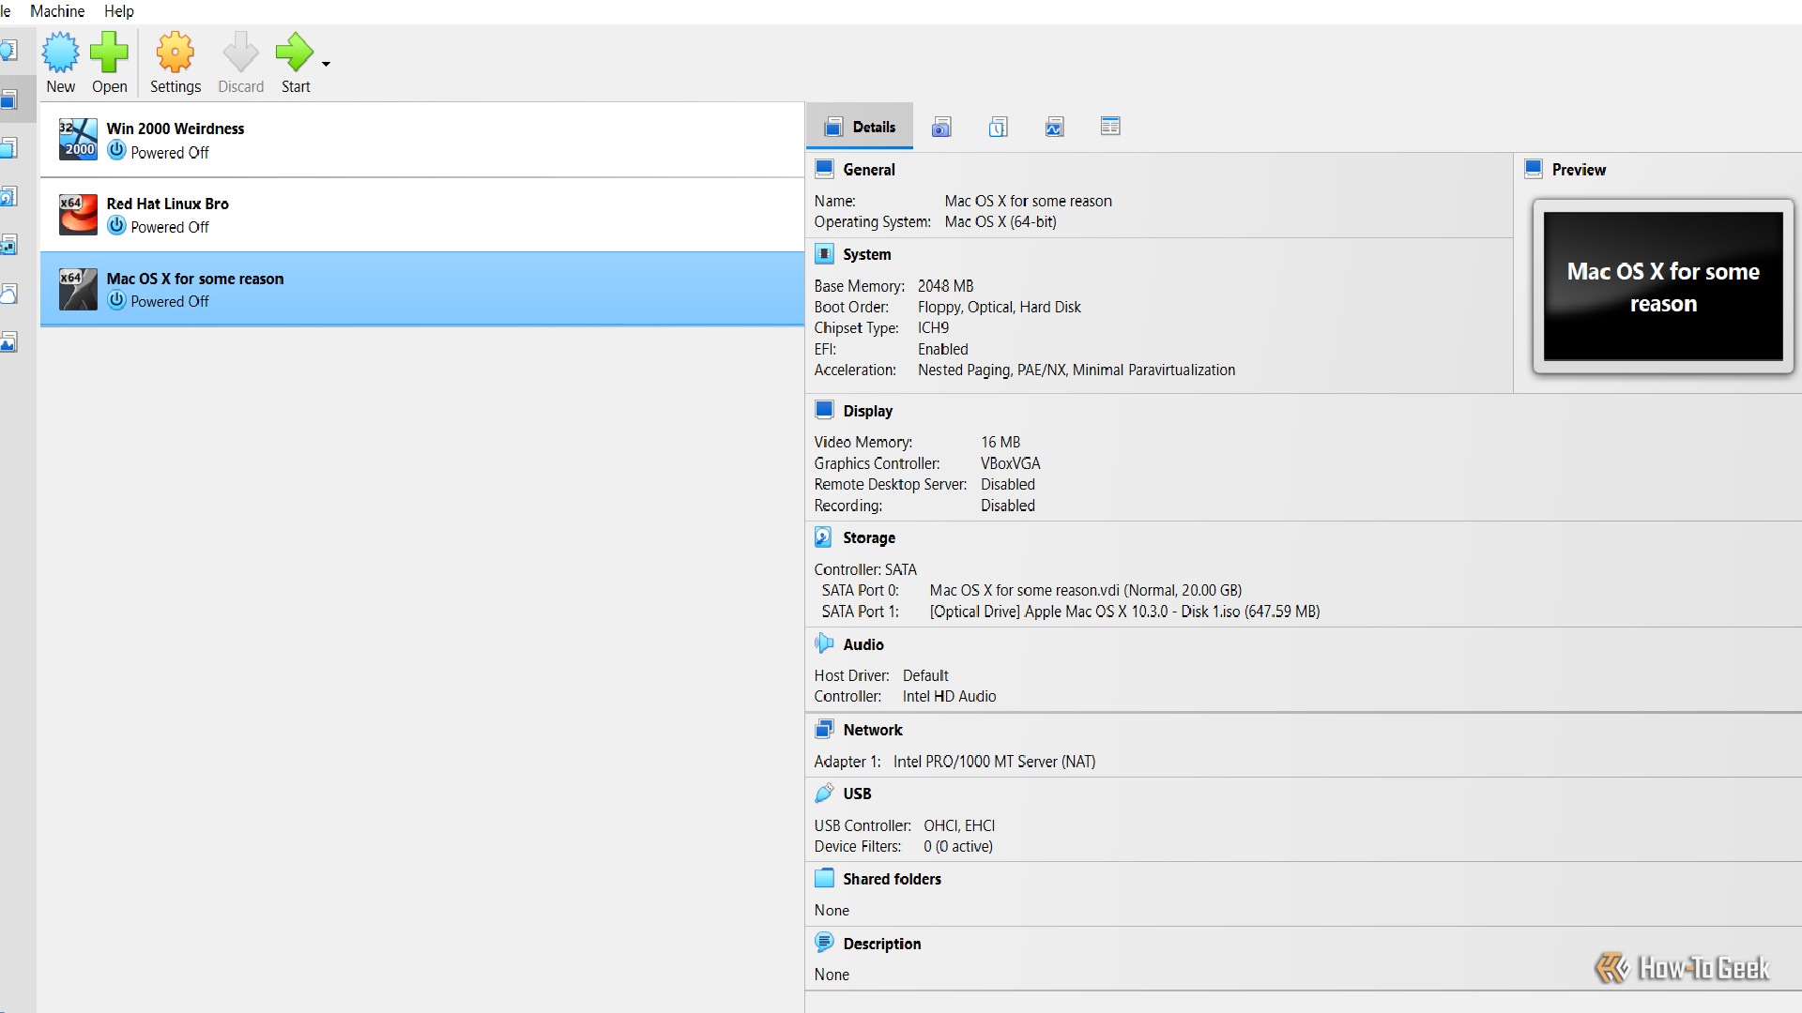1802x1013 pixels.
Task: Open Audio settings section link
Action: [863, 644]
